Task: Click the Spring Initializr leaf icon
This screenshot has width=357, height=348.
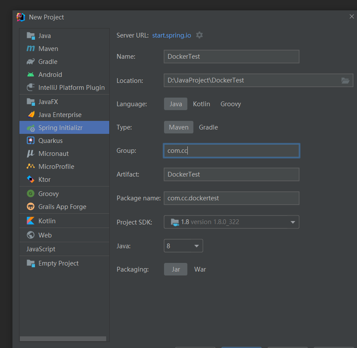Action: (x=31, y=128)
